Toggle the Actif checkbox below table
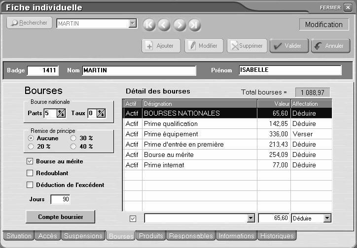The width and height of the screenshot is (357, 248). coord(133,218)
